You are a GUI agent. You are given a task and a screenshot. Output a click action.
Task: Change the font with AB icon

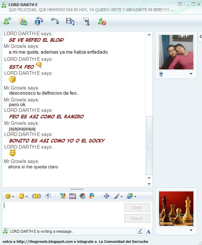pos(106,196)
